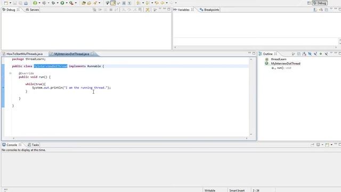
Task: Open the Previous Annotation dropdown arrow
Action: coord(152,3)
